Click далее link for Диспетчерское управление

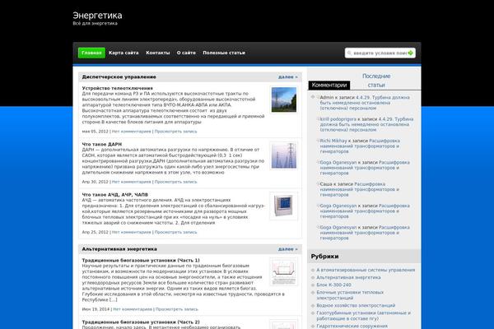coord(287,76)
